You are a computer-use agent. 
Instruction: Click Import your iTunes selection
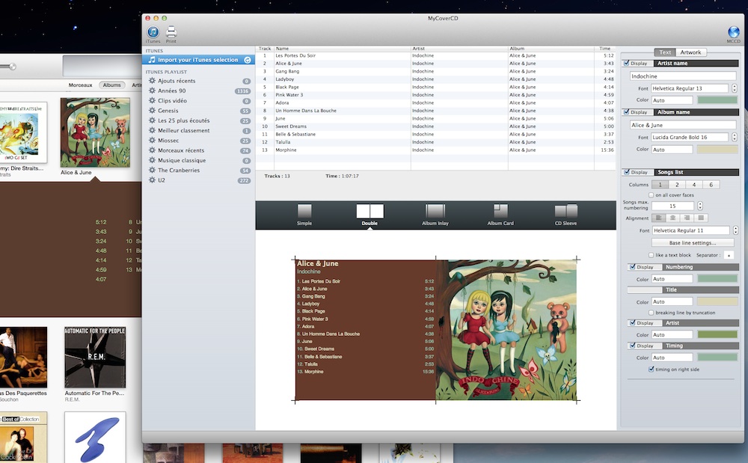[198, 60]
